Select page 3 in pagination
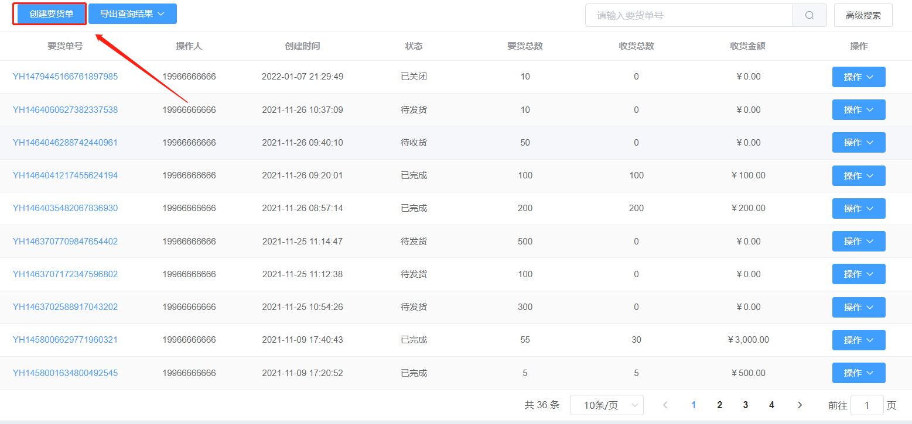The image size is (912, 424). tap(745, 405)
